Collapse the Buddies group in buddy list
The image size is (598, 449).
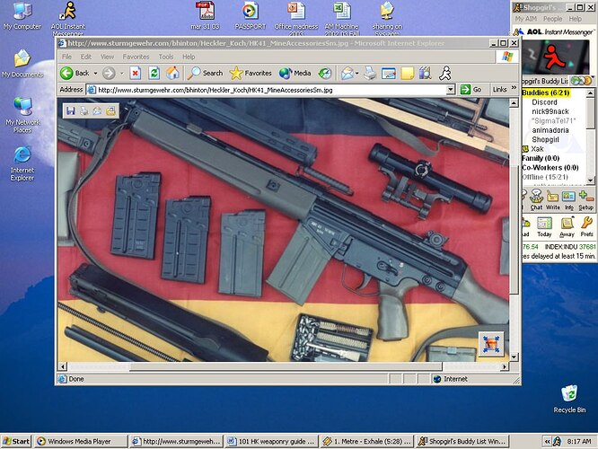coord(544,93)
